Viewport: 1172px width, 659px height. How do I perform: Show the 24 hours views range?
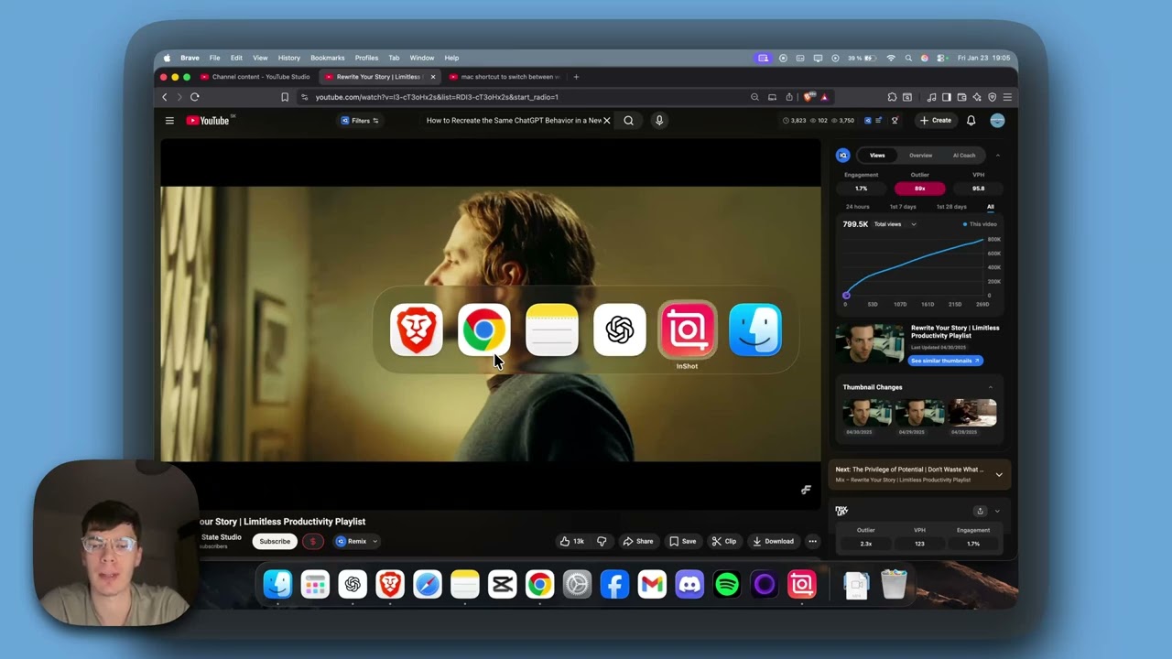pyautogui.click(x=858, y=207)
